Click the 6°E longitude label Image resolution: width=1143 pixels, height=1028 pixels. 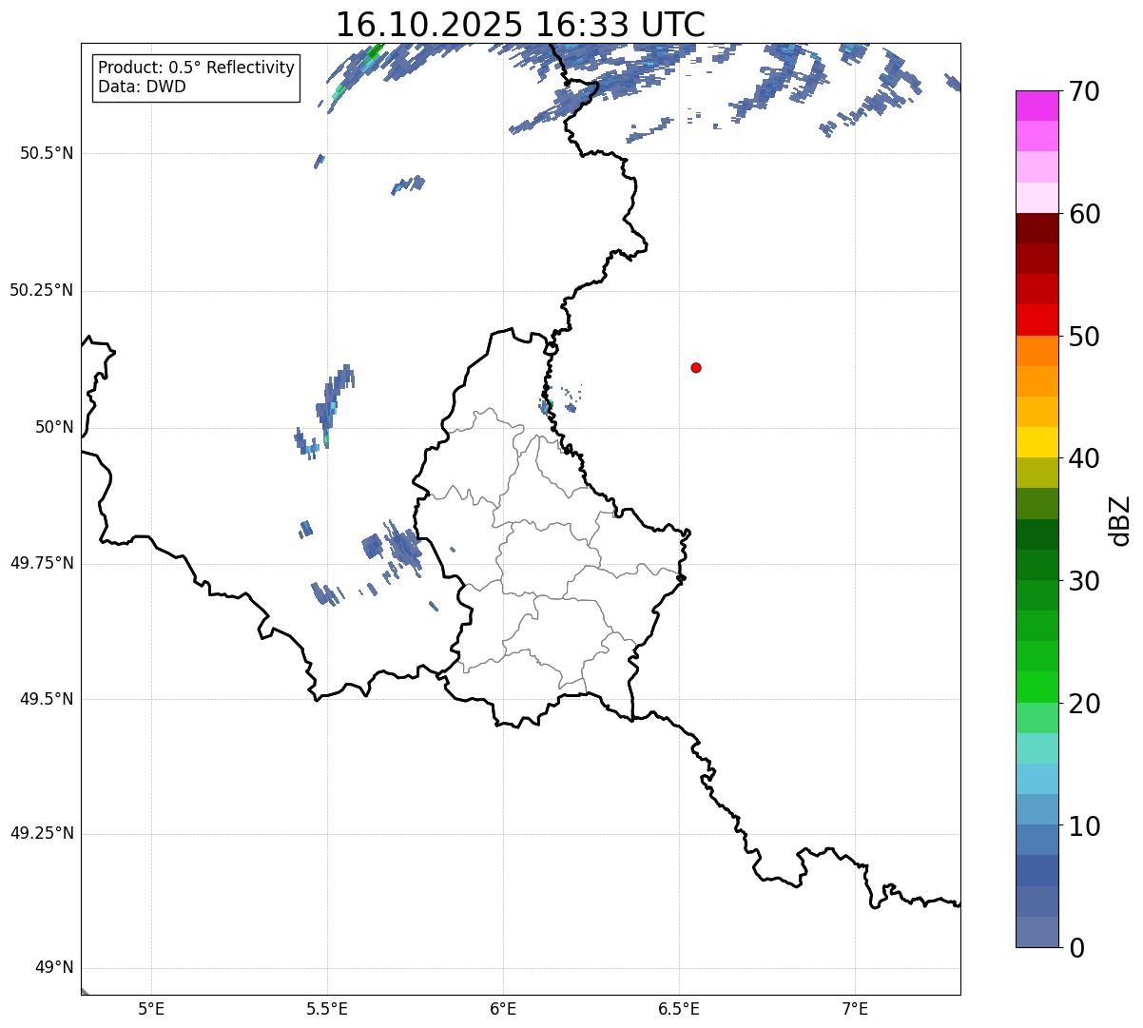(503, 1008)
